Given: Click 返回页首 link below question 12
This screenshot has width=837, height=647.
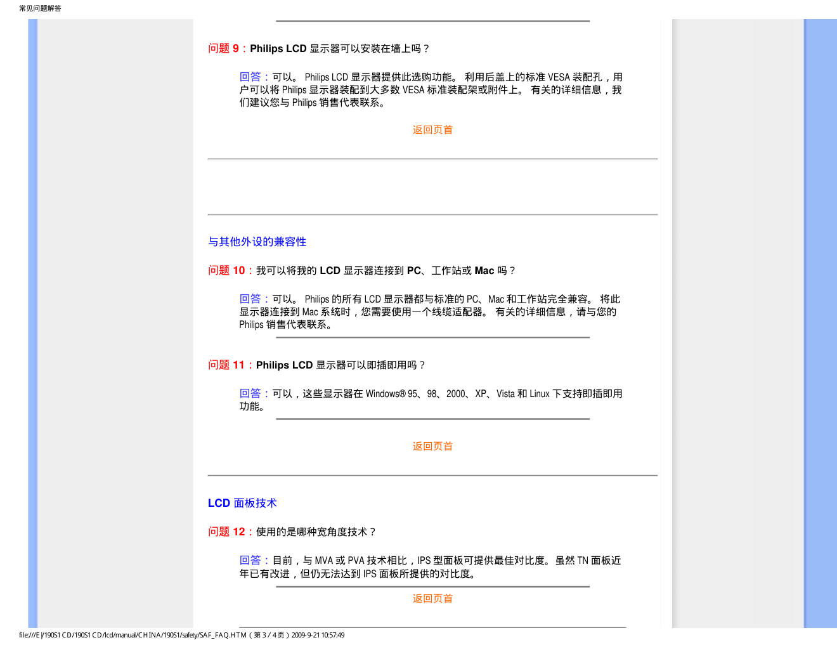Looking at the screenshot, I should 432,598.
